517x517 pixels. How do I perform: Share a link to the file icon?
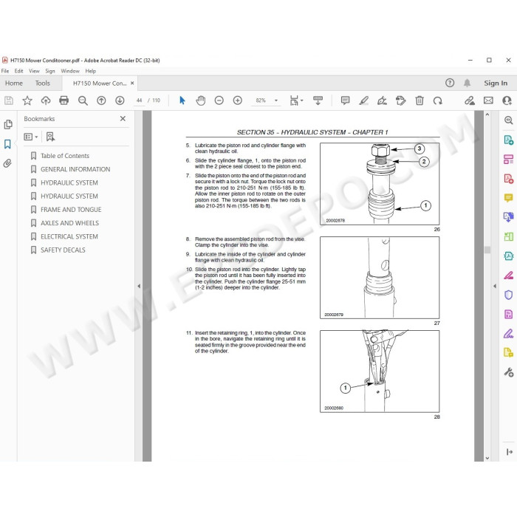point(470,100)
